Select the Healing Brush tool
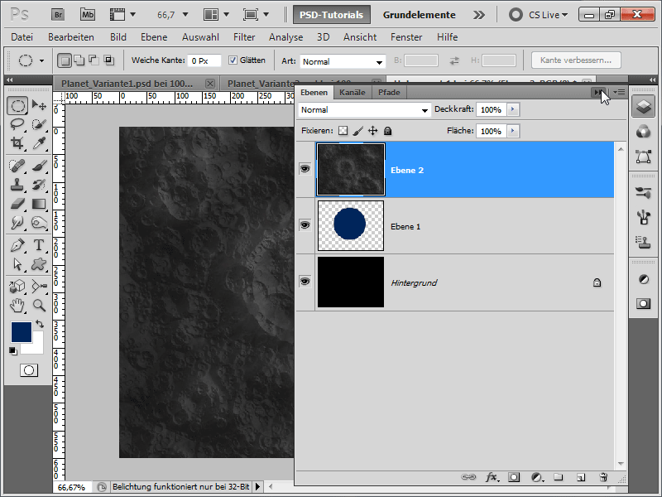Image resolution: width=662 pixels, height=497 pixels. 17,165
